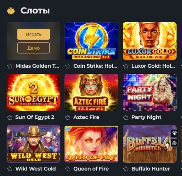Select the Party Night title link
Screen dimensions: 182x176
[146, 117]
